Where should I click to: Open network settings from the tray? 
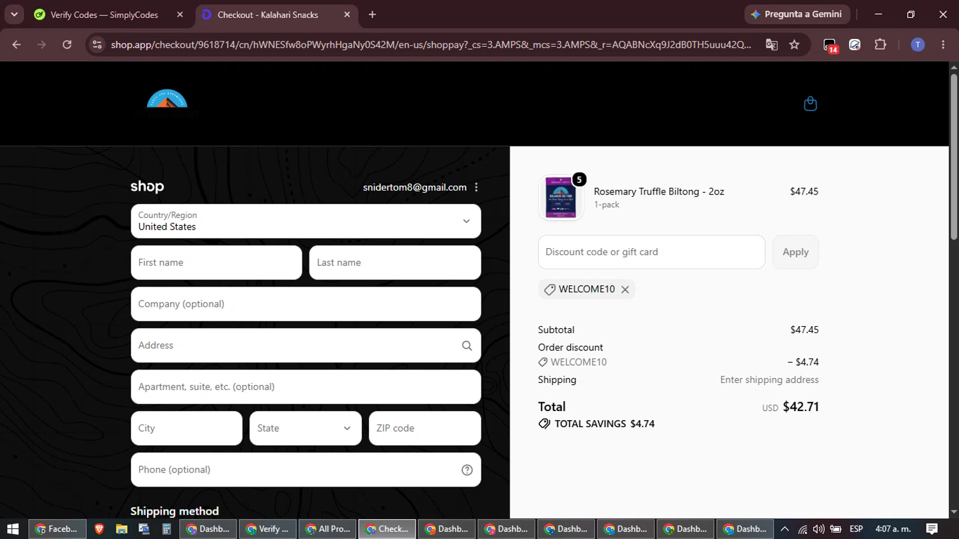click(x=802, y=529)
